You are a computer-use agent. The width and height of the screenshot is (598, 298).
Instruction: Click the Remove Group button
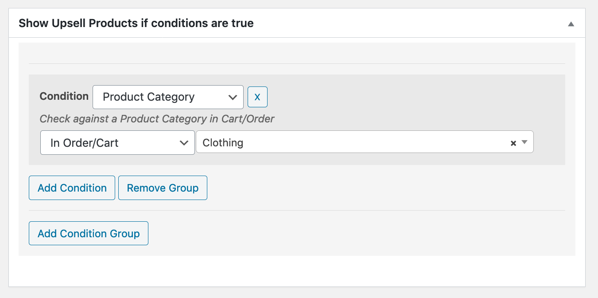[163, 188]
